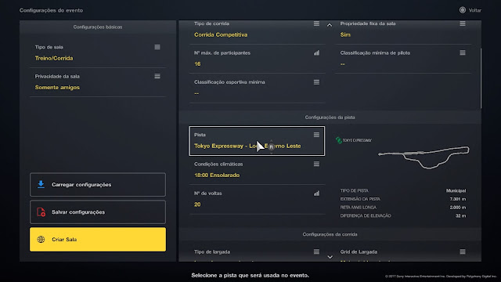Open the Propriedade fixa da sala list icon
501x282 pixels.
pos(463,23)
